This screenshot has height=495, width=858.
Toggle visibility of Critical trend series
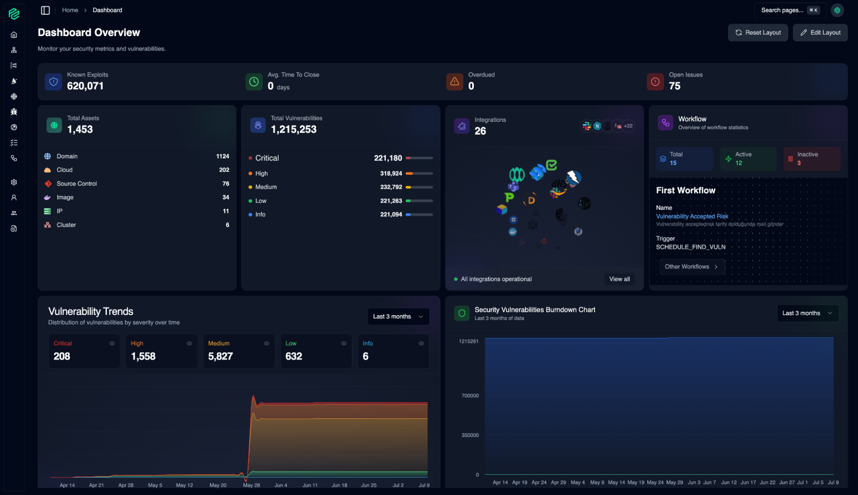[112, 343]
